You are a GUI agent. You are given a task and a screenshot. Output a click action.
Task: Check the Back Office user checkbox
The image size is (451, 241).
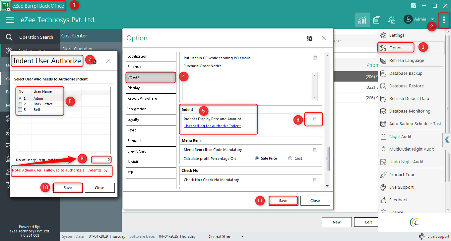point(20,104)
